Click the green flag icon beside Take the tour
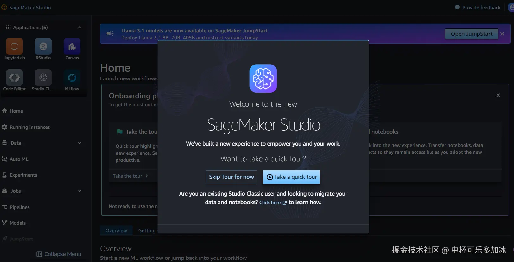This screenshot has height=262, width=514. [x=119, y=132]
